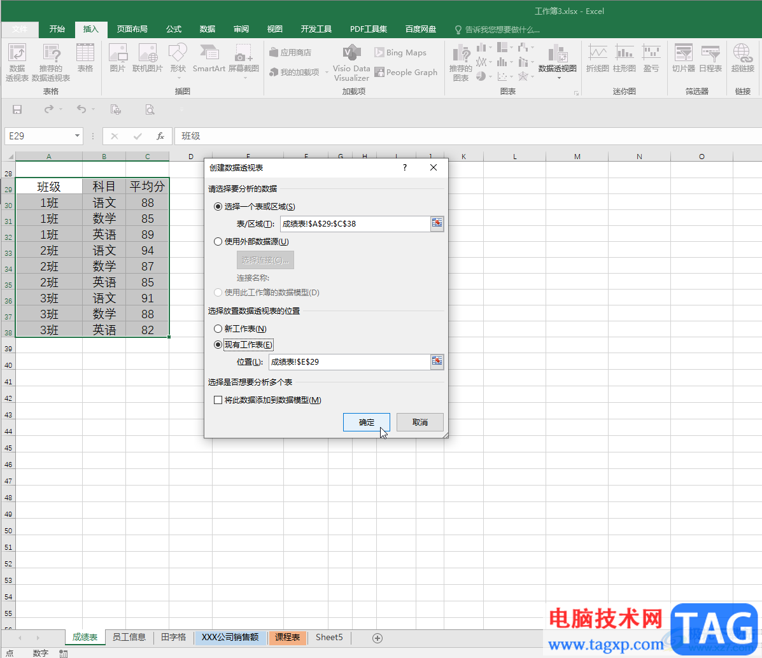Click the People Graph add-in
Viewport: 762px width, 658px height.
coord(406,72)
